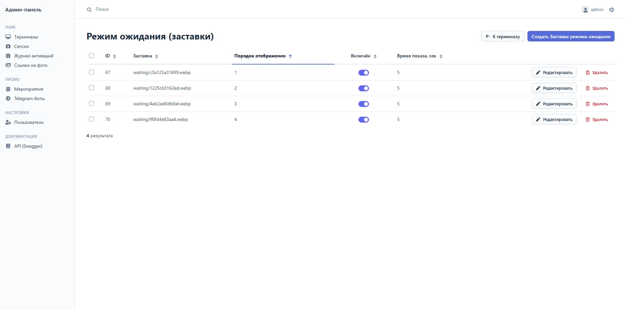Click the Telegram-боты icon in sidebar
The height and width of the screenshot is (310, 626).
(x=8, y=99)
